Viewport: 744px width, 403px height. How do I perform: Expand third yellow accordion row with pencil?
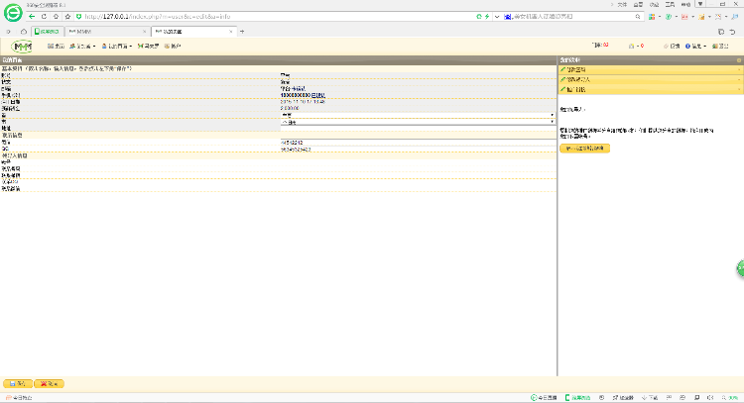pyautogui.click(x=651, y=89)
